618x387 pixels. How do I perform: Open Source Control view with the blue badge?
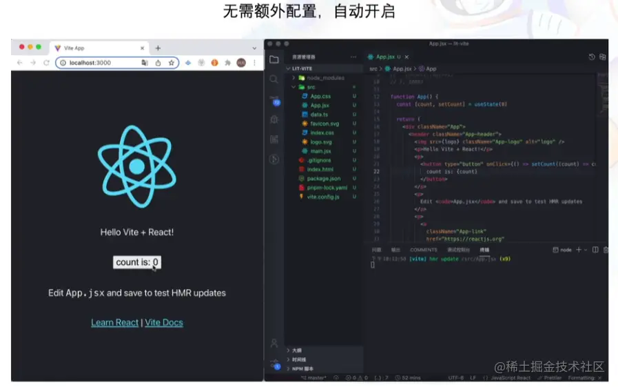click(x=275, y=100)
